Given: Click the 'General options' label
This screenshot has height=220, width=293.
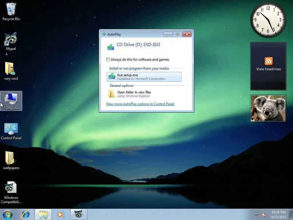Looking at the screenshot, I should pyautogui.click(x=121, y=86).
